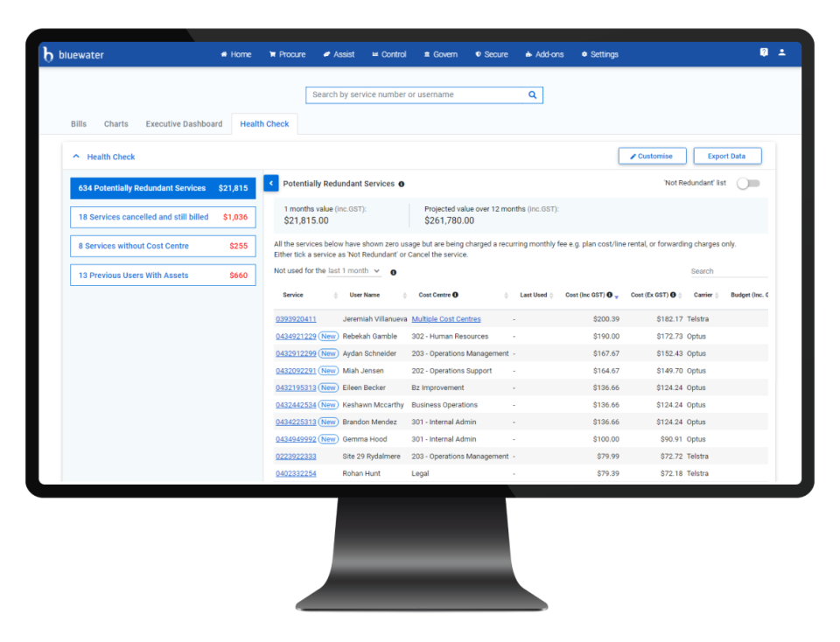The image size is (840, 642).
Task: Switch to the Charts tab
Action: [x=115, y=123]
